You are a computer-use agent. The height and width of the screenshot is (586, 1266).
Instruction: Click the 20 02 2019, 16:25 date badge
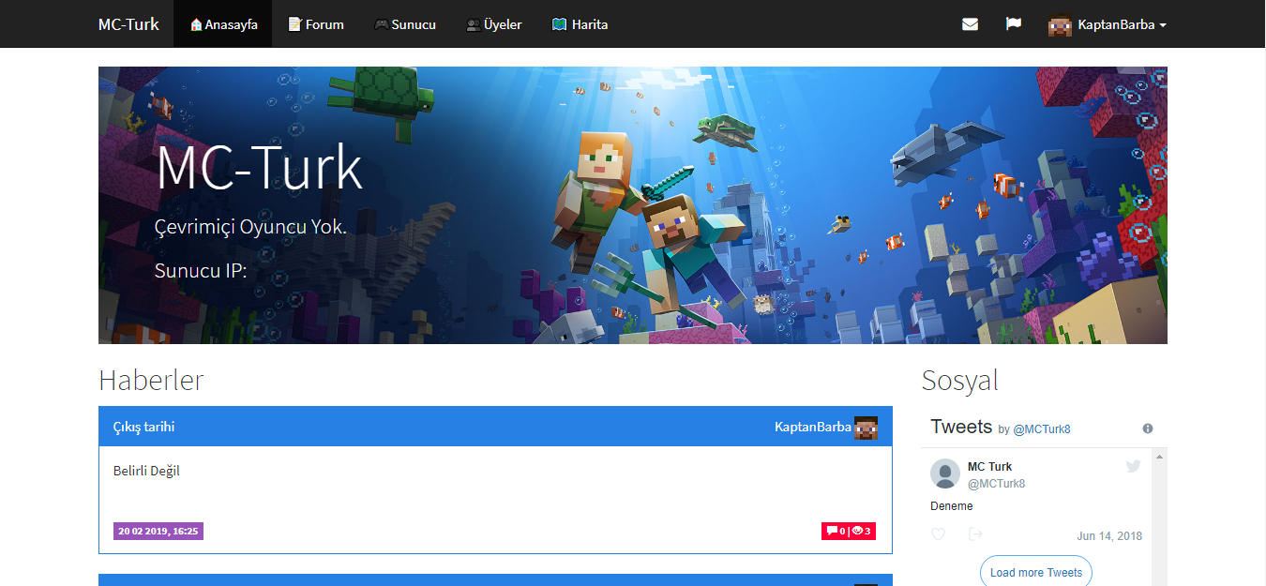[158, 531]
